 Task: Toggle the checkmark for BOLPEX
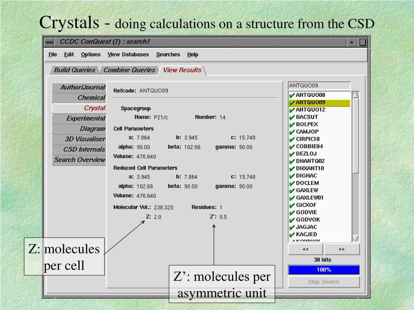tap(292, 125)
